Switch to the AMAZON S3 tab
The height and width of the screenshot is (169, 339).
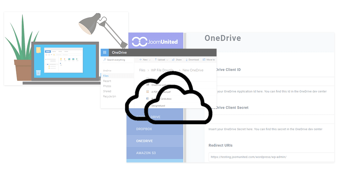coord(146,153)
